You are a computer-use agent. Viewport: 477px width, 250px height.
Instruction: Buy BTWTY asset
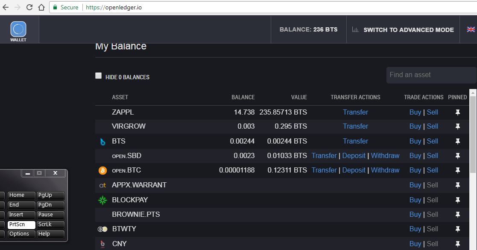pos(415,229)
